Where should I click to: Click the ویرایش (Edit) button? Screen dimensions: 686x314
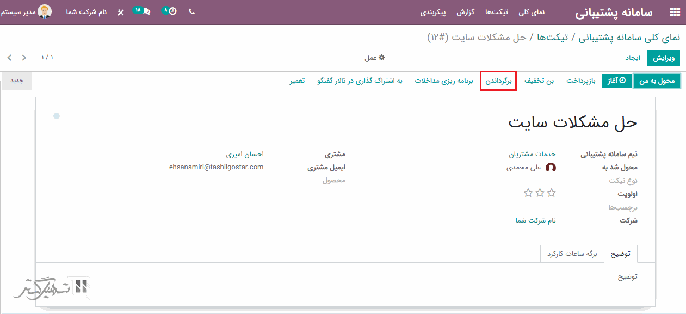click(x=664, y=58)
